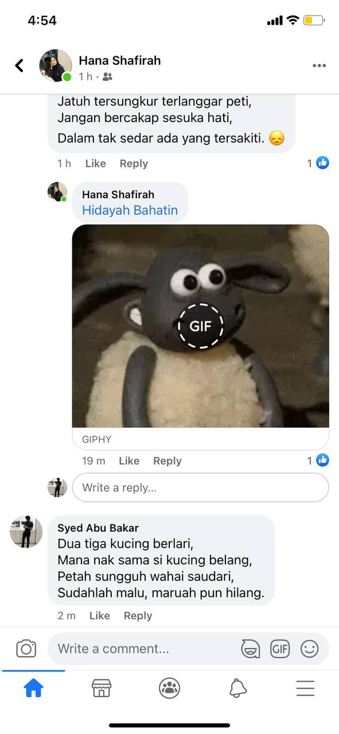Image resolution: width=339 pixels, height=734 pixels.
Task: Open the Hidayah Bahatin tagged profile link
Action: click(130, 210)
